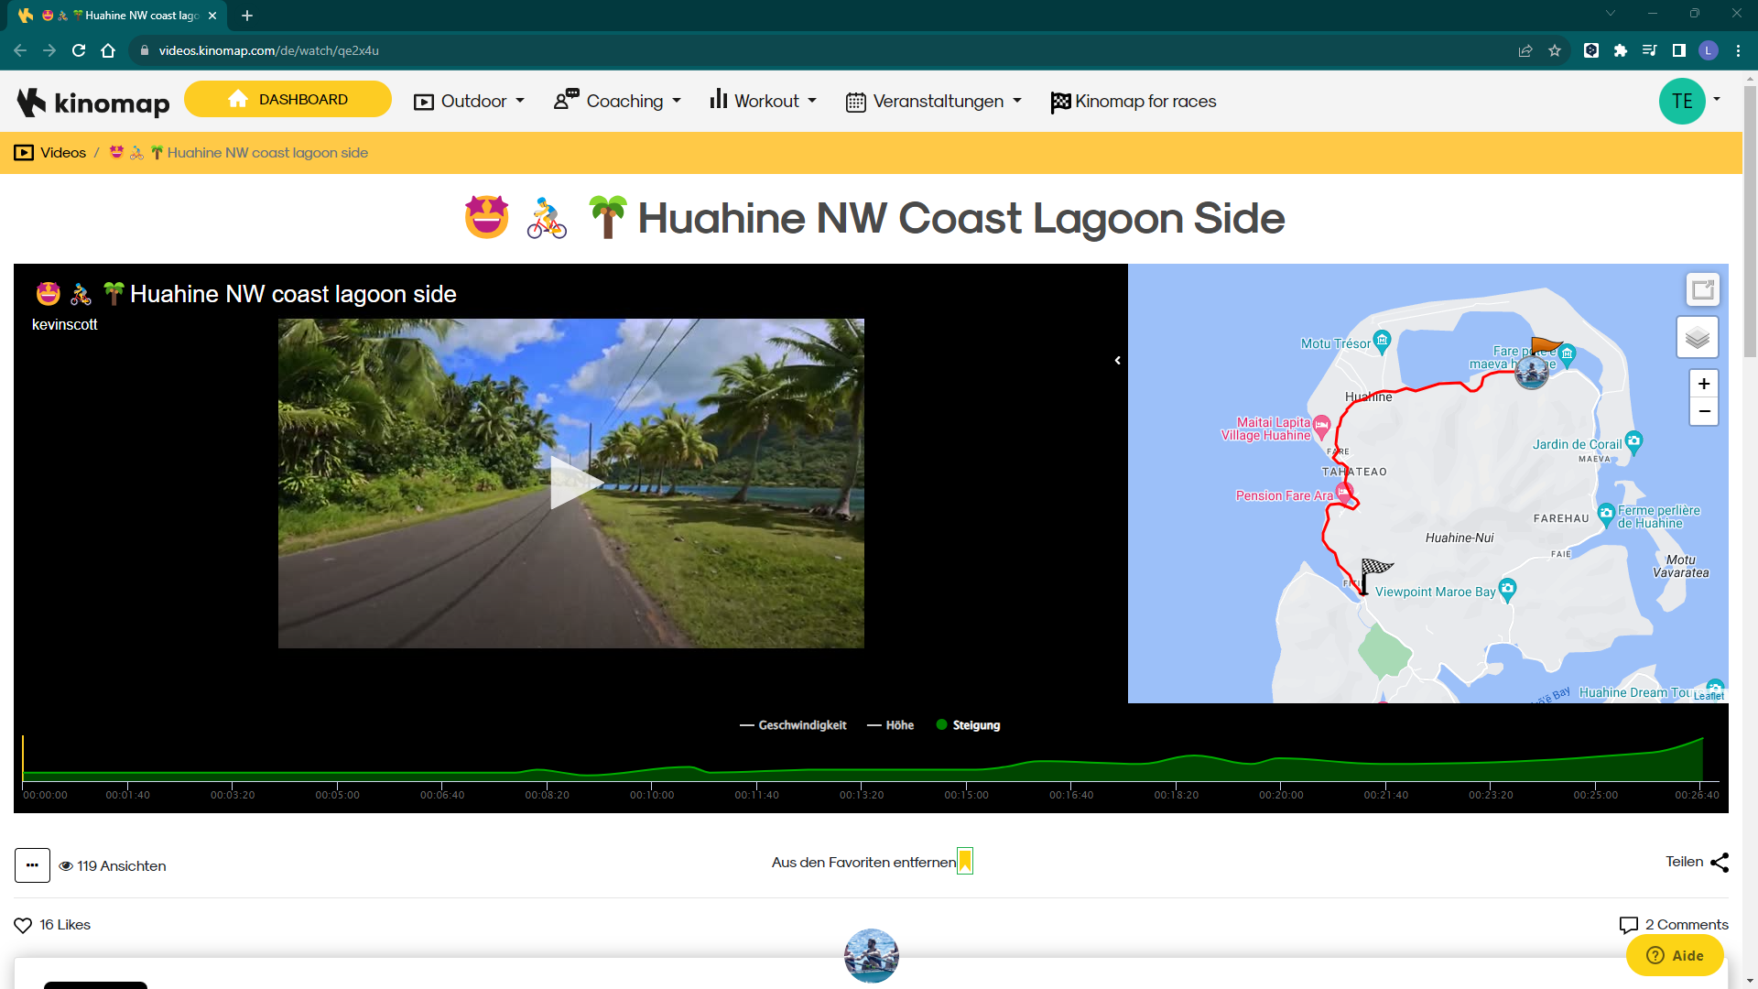The height and width of the screenshot is (989, 1758).
Task: Open tab search chevron
Action: coord(1611,13)
